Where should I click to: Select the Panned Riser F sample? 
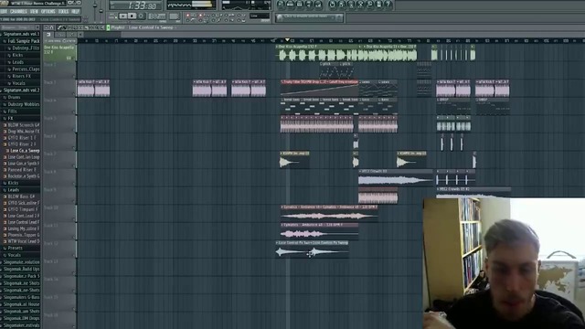tap(22, 170)
